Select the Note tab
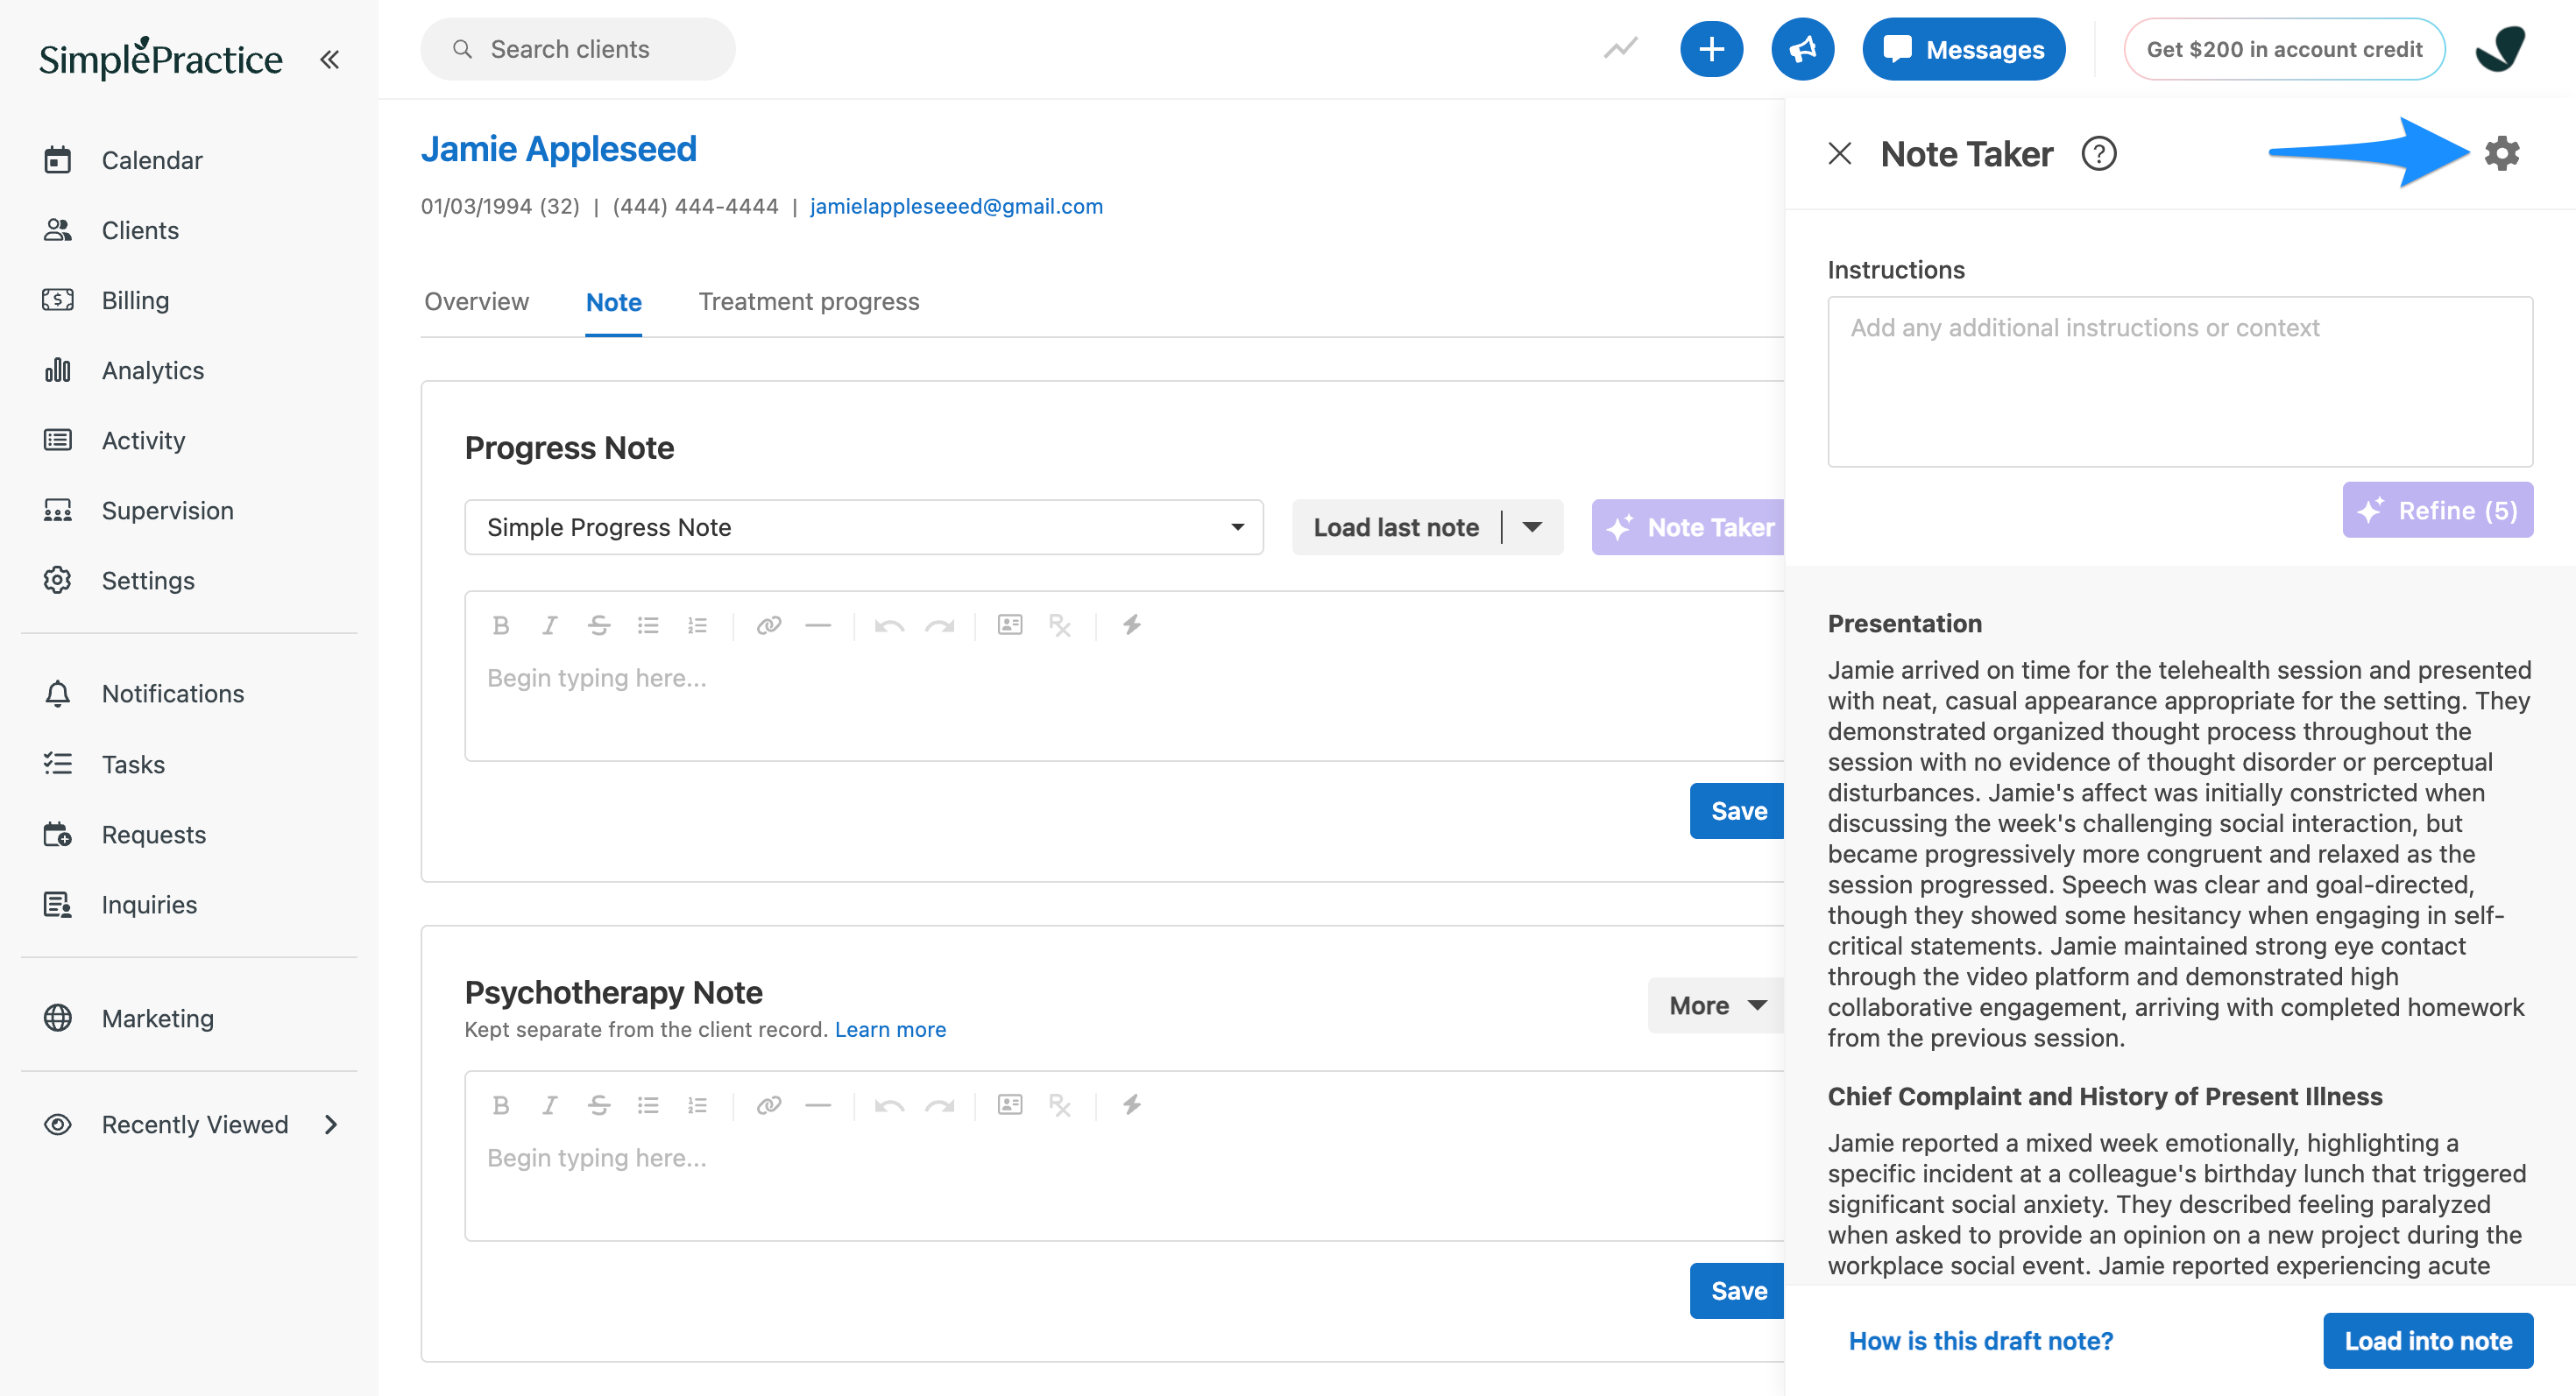Image resolution: width=2576 pixels, height=1396 pixels. click(x=613, y=302)
